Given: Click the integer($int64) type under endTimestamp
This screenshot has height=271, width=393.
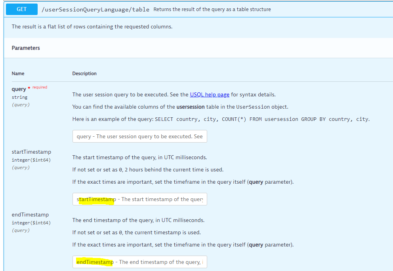Looking at the screenshot, I should [x=31, y=223].
